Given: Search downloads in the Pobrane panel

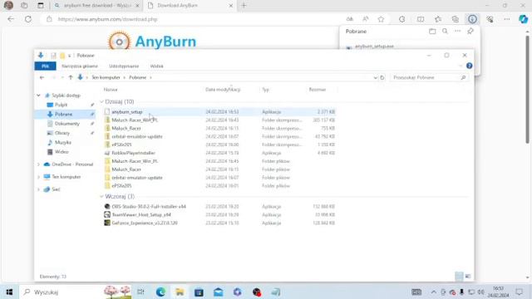Looking at the screenshot, I should (445, 32).
